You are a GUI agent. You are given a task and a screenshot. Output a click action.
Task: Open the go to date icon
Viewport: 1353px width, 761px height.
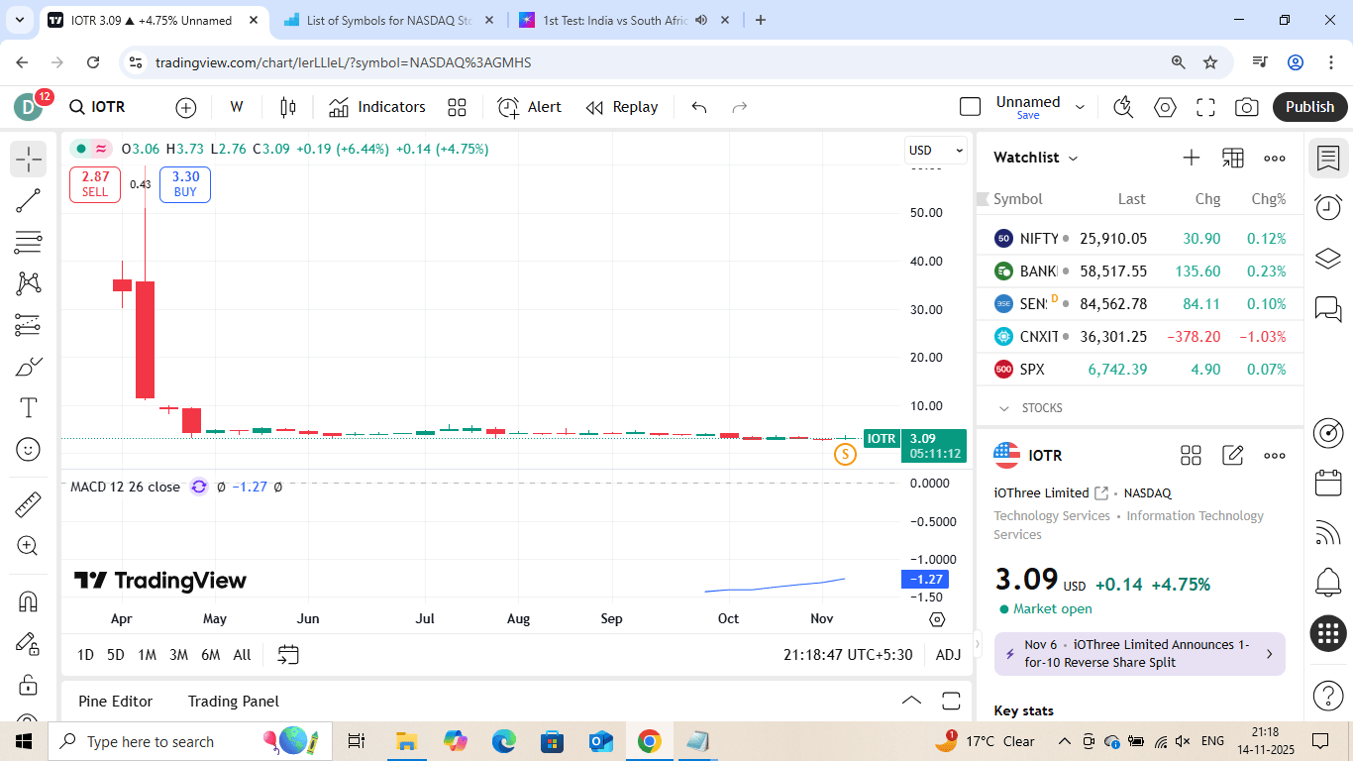(x=288, y=655)
